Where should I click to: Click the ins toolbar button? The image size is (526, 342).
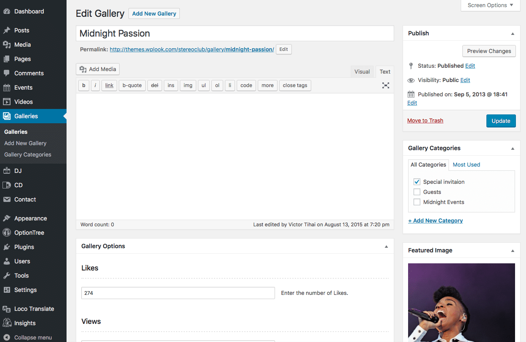click(171, 85)
